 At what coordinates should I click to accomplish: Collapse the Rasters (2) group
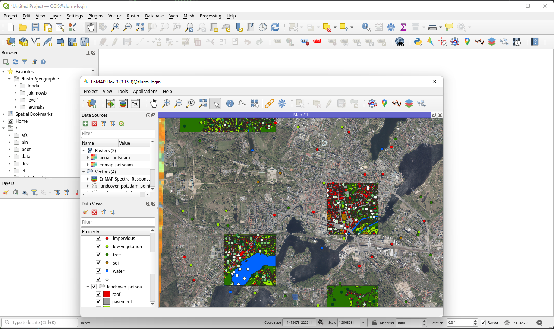coord(84,150)
